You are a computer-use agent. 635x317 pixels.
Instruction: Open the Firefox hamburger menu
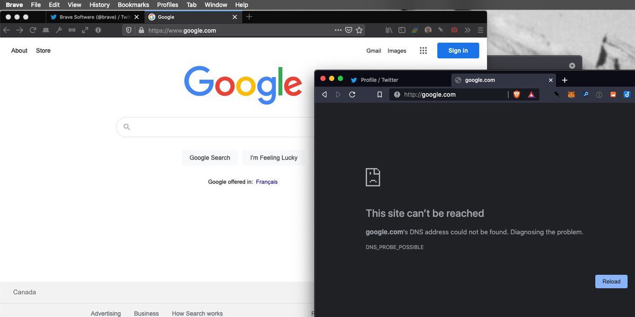pos(480,30)
